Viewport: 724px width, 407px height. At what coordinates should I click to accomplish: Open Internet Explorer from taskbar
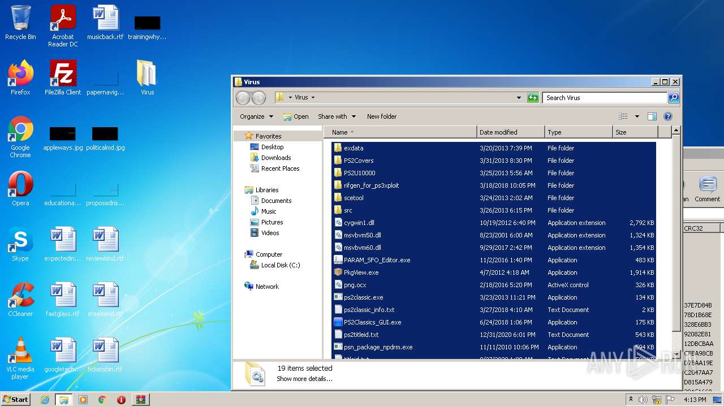(45, 400)
